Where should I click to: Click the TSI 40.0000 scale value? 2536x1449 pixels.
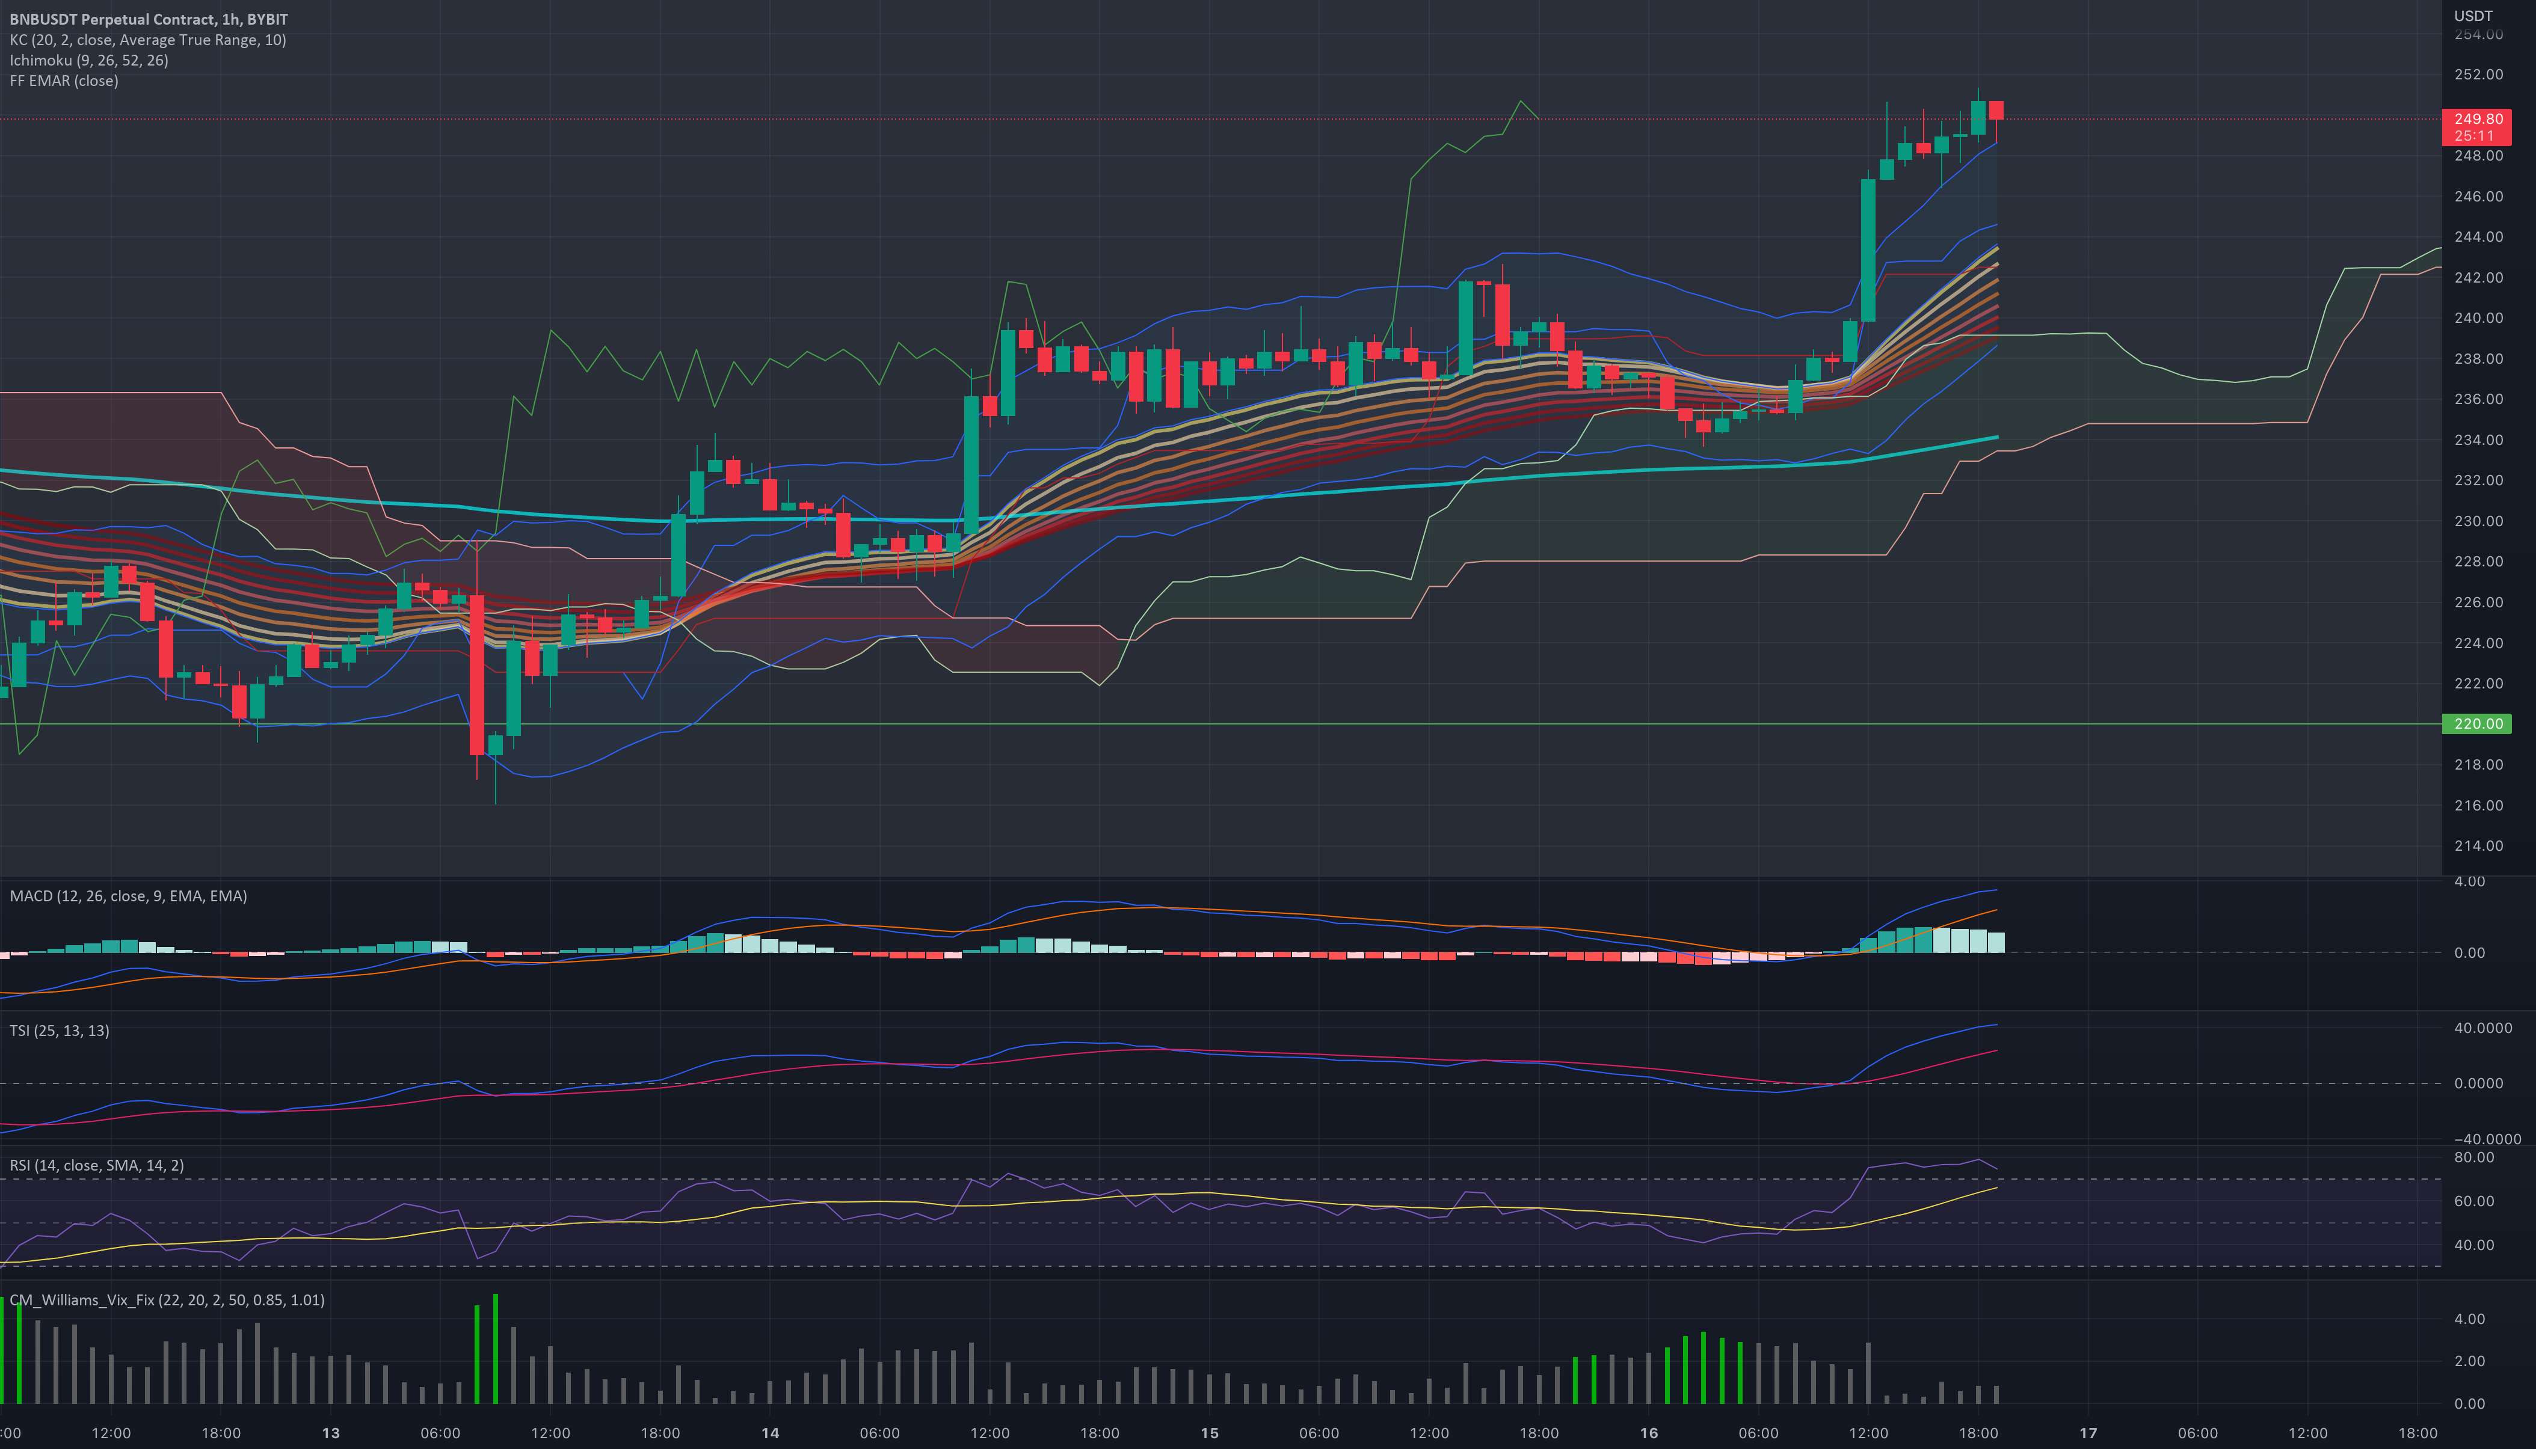[x=2483, y=1028]
